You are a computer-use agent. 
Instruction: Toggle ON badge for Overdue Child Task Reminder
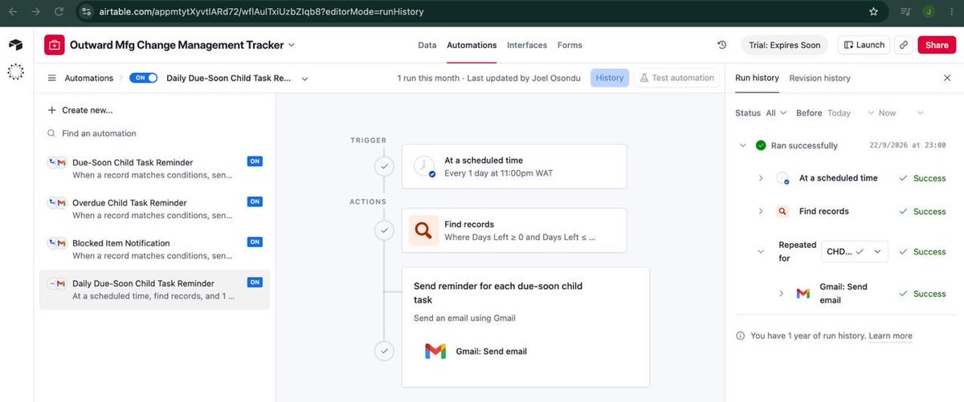(x=255, y=201)
